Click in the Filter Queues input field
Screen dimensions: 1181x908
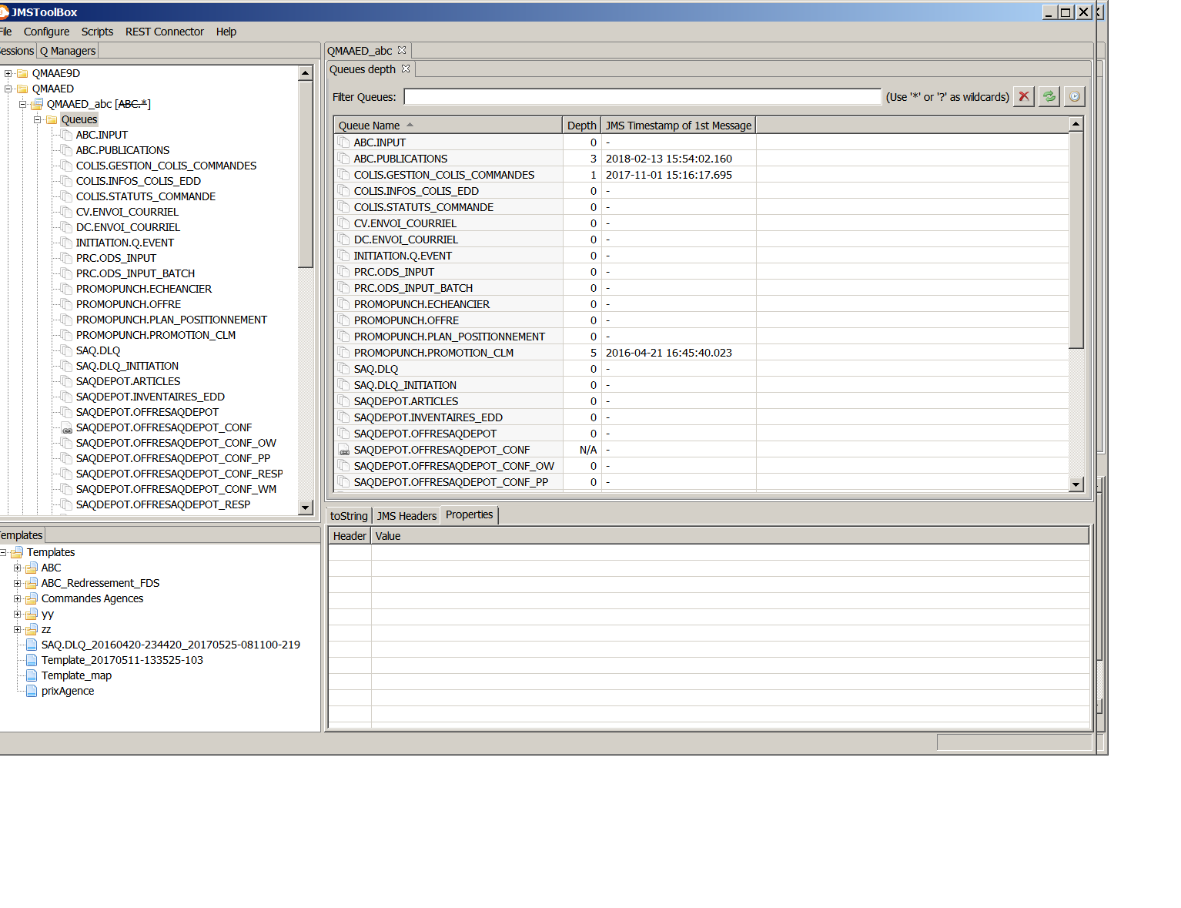tap(642, 96)
